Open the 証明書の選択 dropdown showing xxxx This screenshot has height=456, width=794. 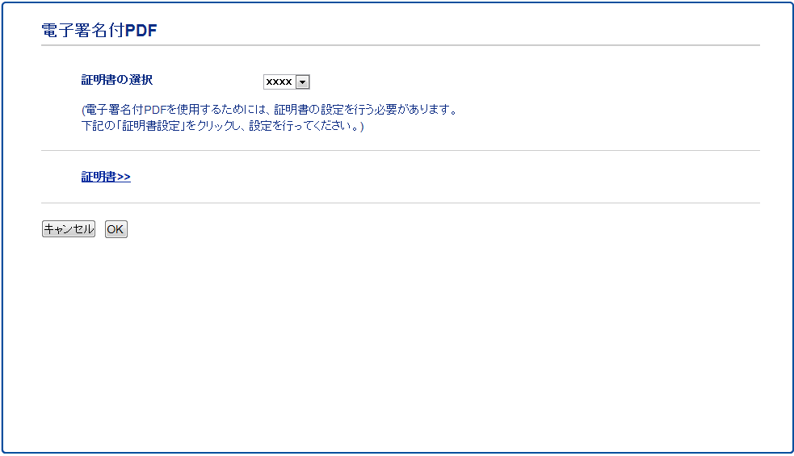[x=286, y=82]
